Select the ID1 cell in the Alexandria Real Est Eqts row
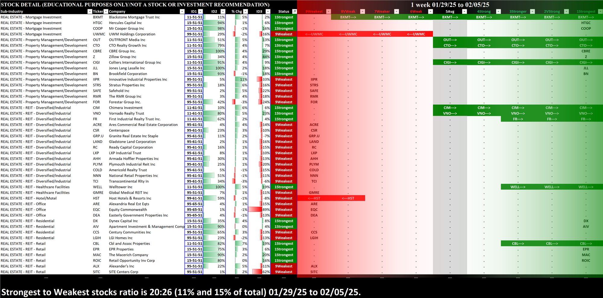This screenshot has height=298, width=603. click(194, 204)
